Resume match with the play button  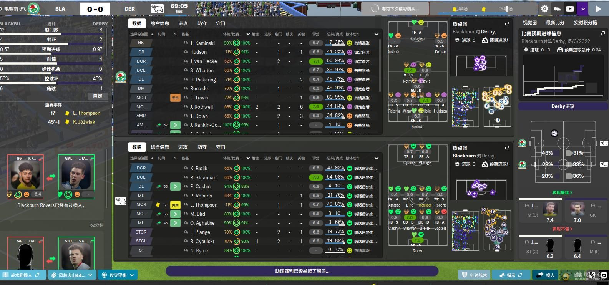598,9
